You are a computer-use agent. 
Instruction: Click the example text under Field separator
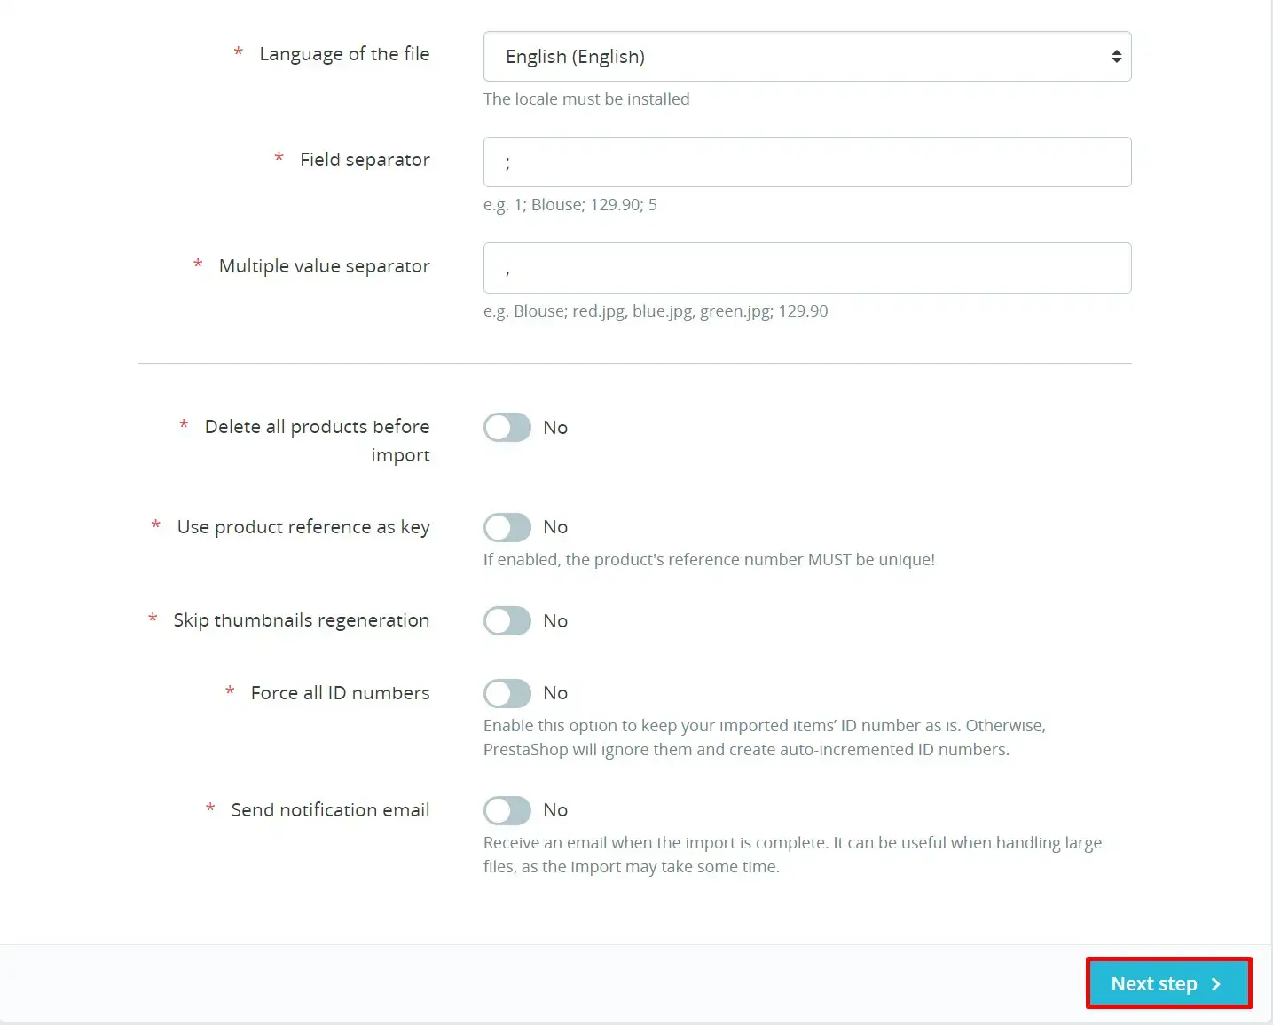pyautogui.click(x=569, y=204)
